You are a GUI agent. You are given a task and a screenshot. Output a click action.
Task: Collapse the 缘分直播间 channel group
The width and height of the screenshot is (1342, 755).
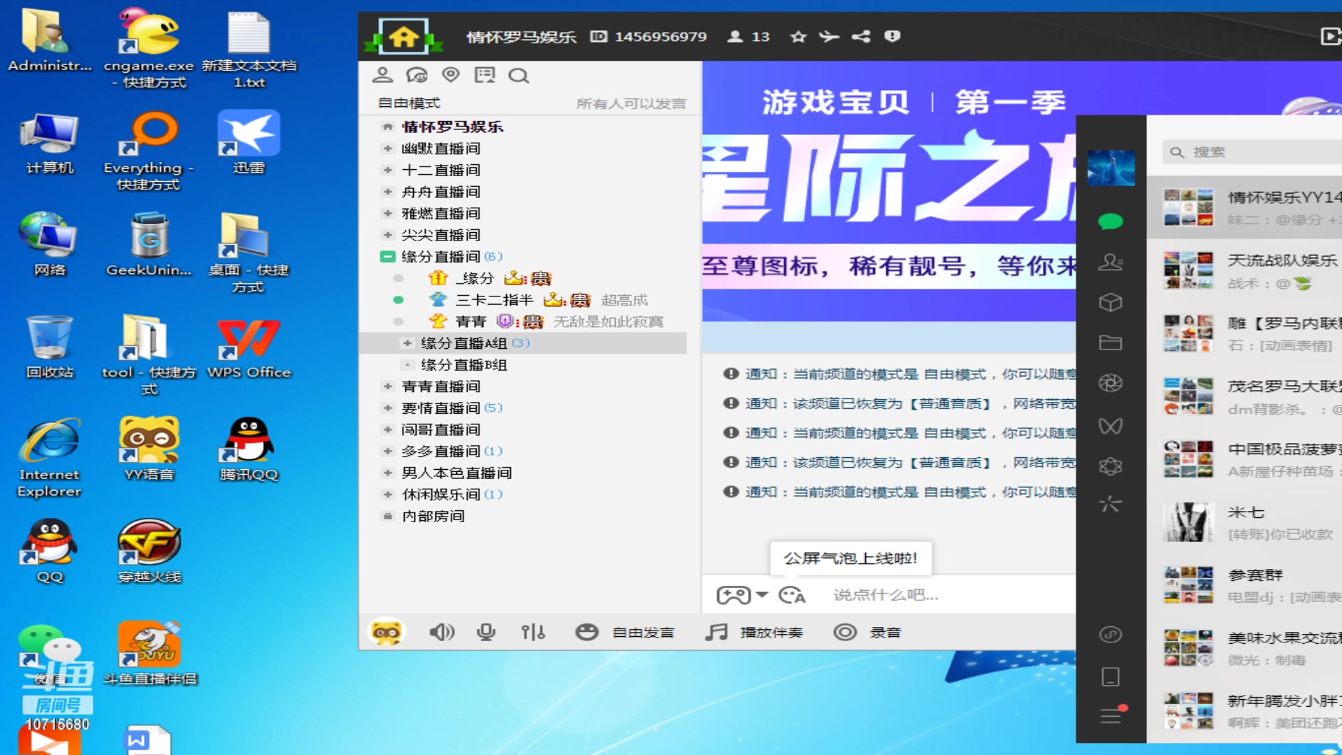388,257
